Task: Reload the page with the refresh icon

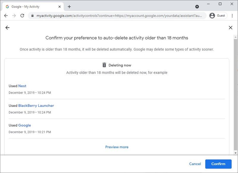Action: 22,16
